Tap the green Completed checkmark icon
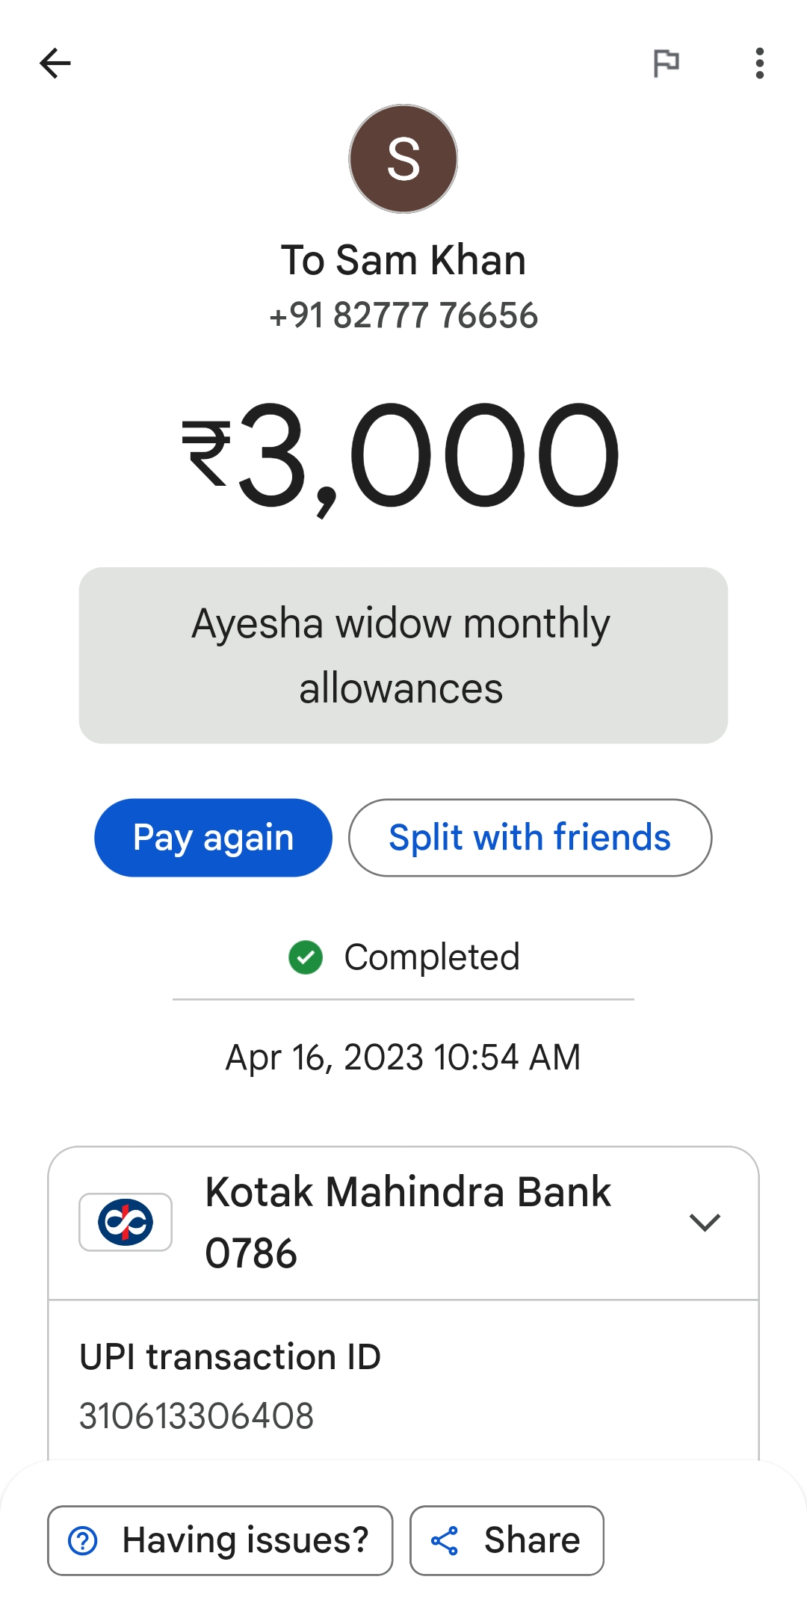The image size is (807, 1621). pyautogui.click(x=306, y=957)
